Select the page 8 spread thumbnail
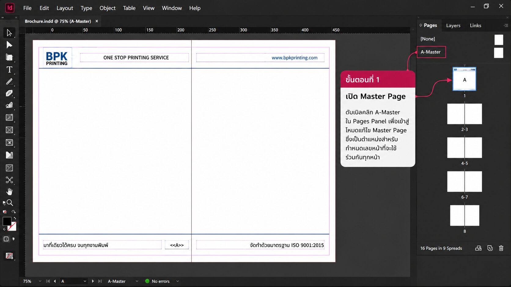The image size is (511, 287). click(x=465, y=215)
